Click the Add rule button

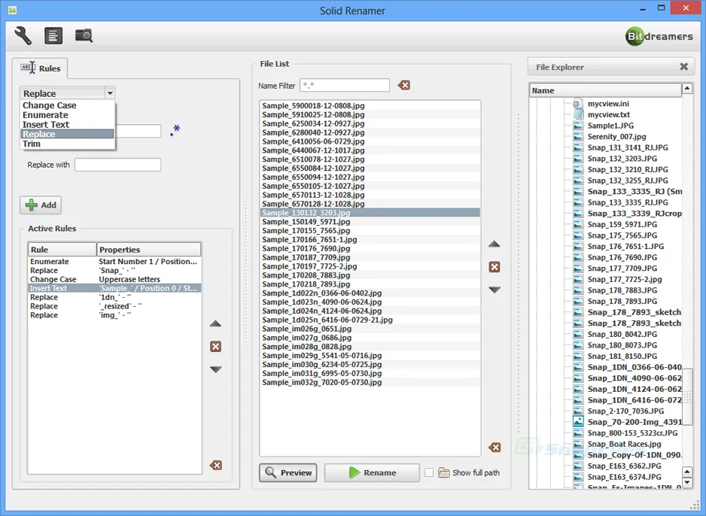(41, 205)
